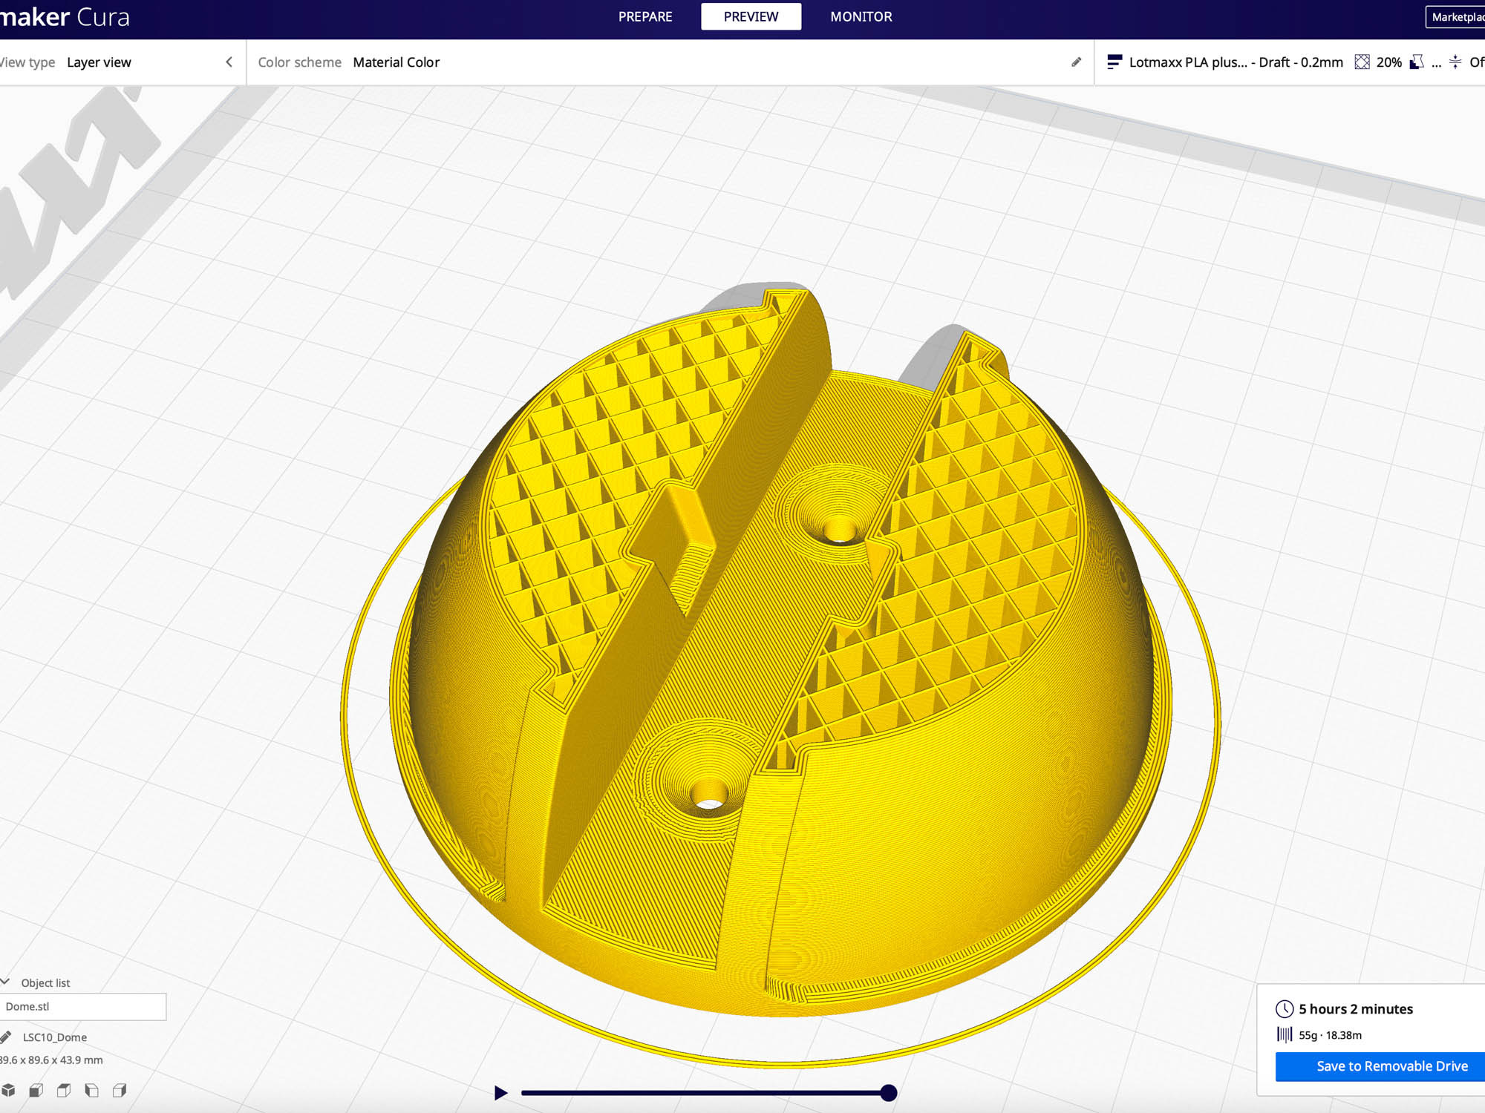The width and height of the screenshot is (1485, 1113).
Task: Click the sliced yellow dome model
Action: pyautogui.click(x=780, y=653)
